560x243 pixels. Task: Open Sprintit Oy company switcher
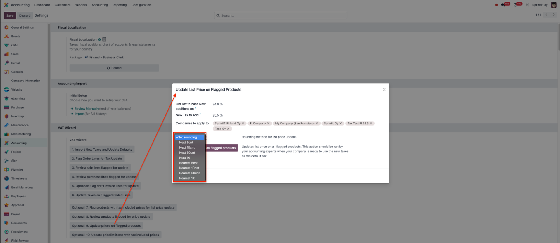(x=540, y=5)
